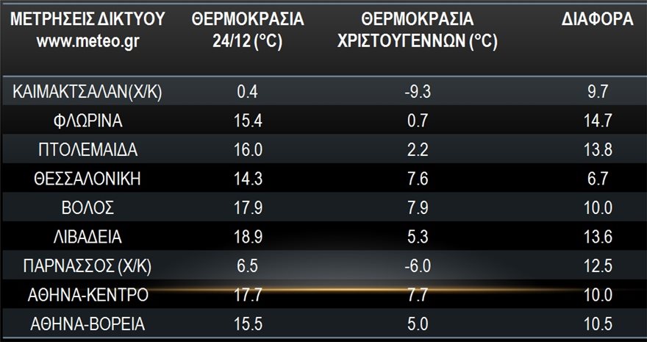This screenshot has width=647, height=342.
Task: Select the 14.7 difference value for ΦΛΩΡΙΝΑ
Action: (596, 121)
